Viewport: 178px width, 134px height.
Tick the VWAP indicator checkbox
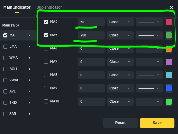click(5, 80)
